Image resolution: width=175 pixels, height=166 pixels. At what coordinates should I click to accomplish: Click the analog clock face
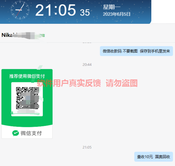click(20, 10)
